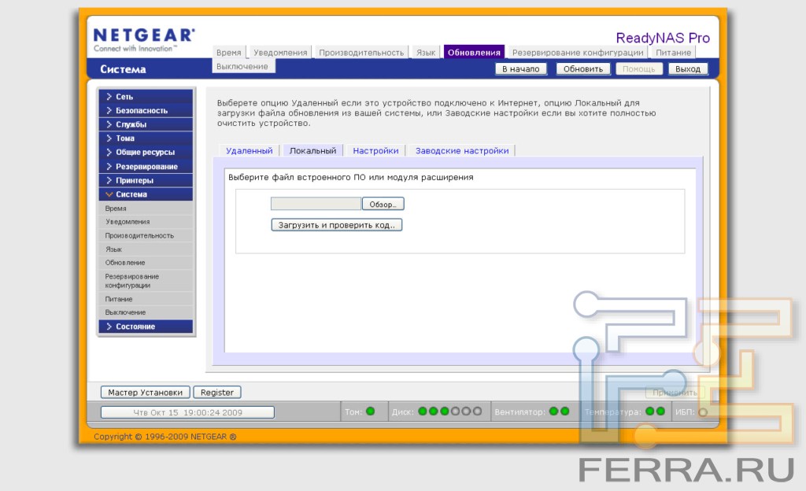This screenshot has width=806, height=491.
Task: Expand the Тома sidebar section
Action: point(146,138)
